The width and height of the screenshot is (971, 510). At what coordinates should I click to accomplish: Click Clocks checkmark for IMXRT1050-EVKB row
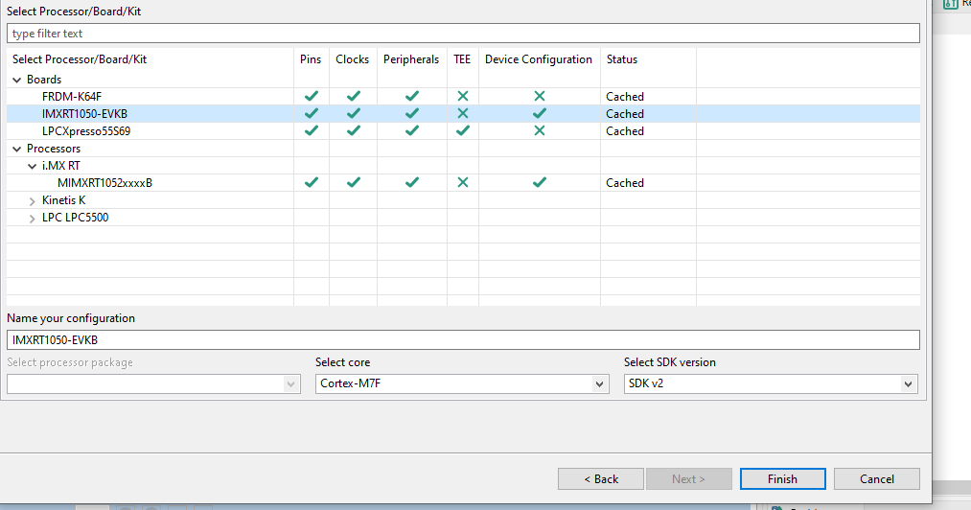click(354, 114)
